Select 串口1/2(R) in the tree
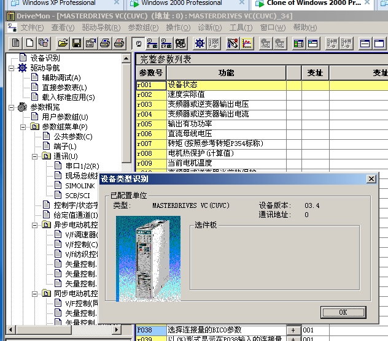 click(82, 166)
